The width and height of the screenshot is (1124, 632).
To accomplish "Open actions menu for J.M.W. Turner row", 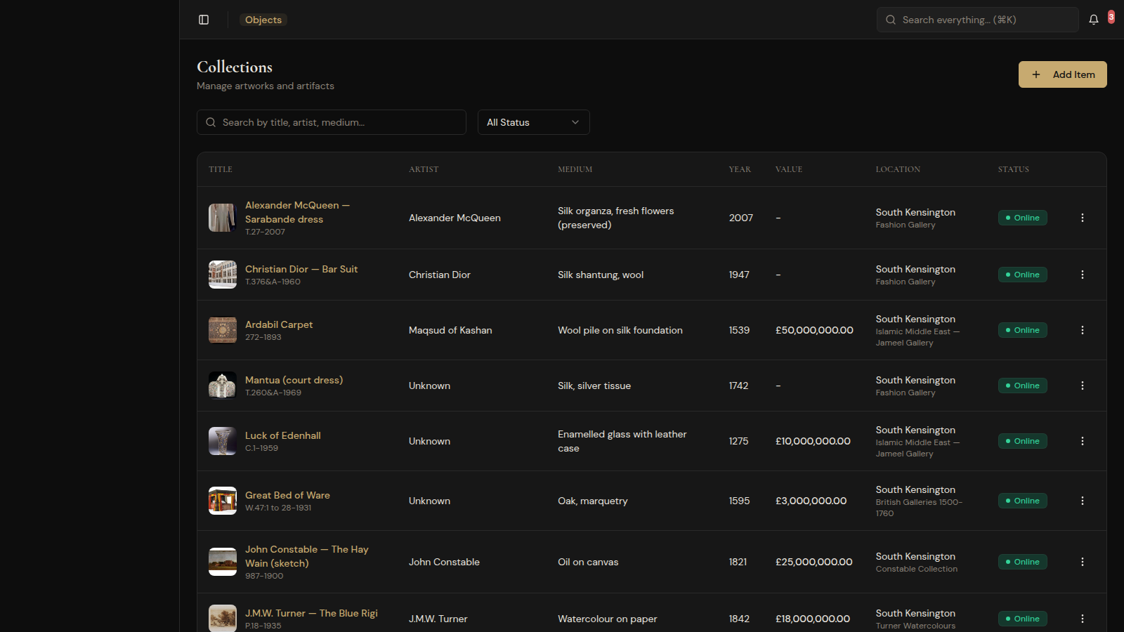I will click(x=1082, y=619).
